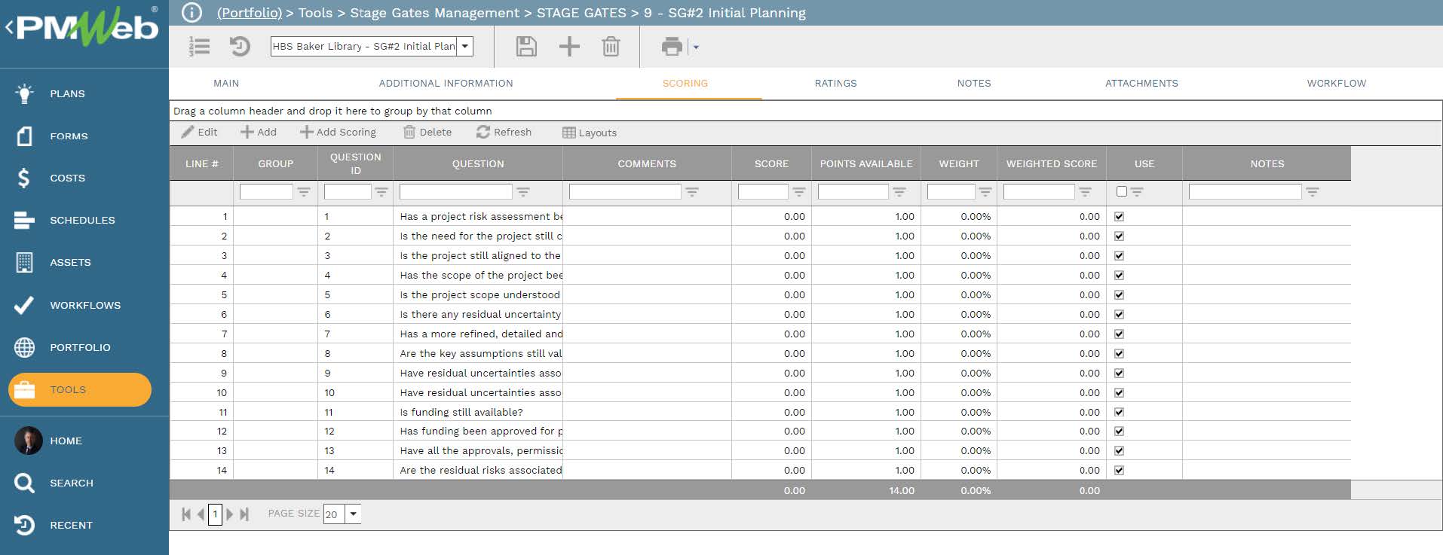
Task: Select the Tools module in the sidebar
Action: click(80, 389)
